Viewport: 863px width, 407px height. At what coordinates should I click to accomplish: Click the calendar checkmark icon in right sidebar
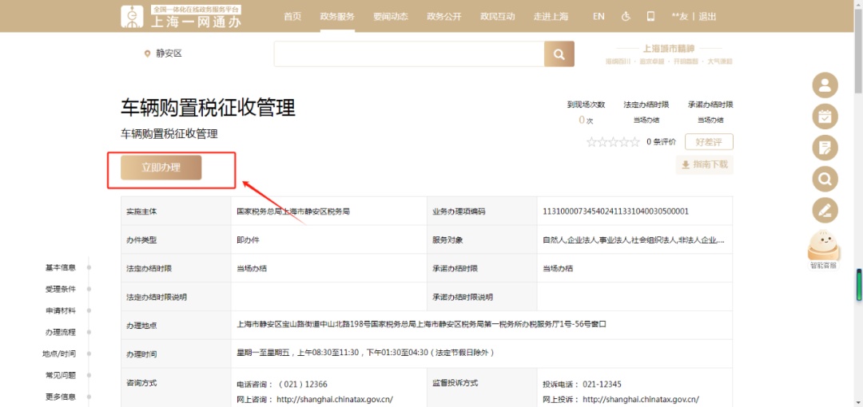pyautogui.click(x=825, y=117)
